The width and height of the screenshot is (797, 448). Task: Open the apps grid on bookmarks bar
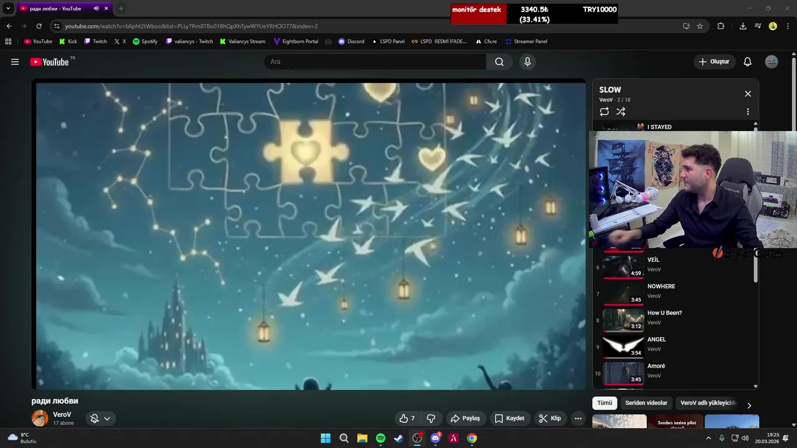[8, 42]
